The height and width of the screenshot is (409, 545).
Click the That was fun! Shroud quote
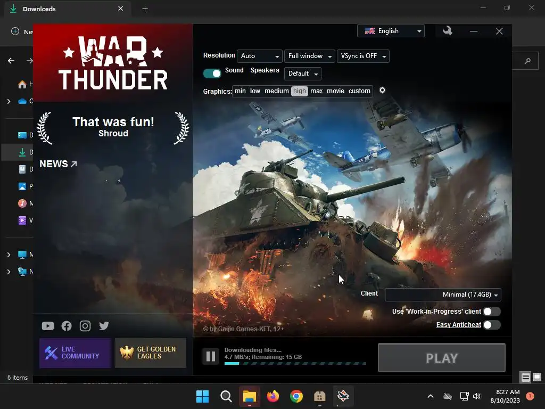[x=113, y=127]
